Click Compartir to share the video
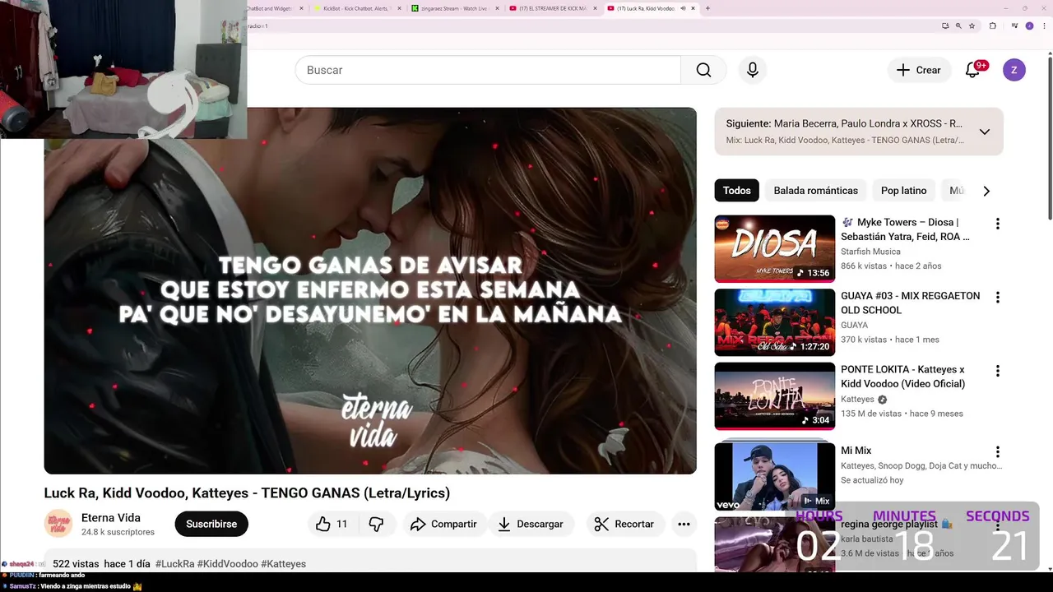Image resolution: width=1053 pixels, height=592 pixels. coord(443,524)
